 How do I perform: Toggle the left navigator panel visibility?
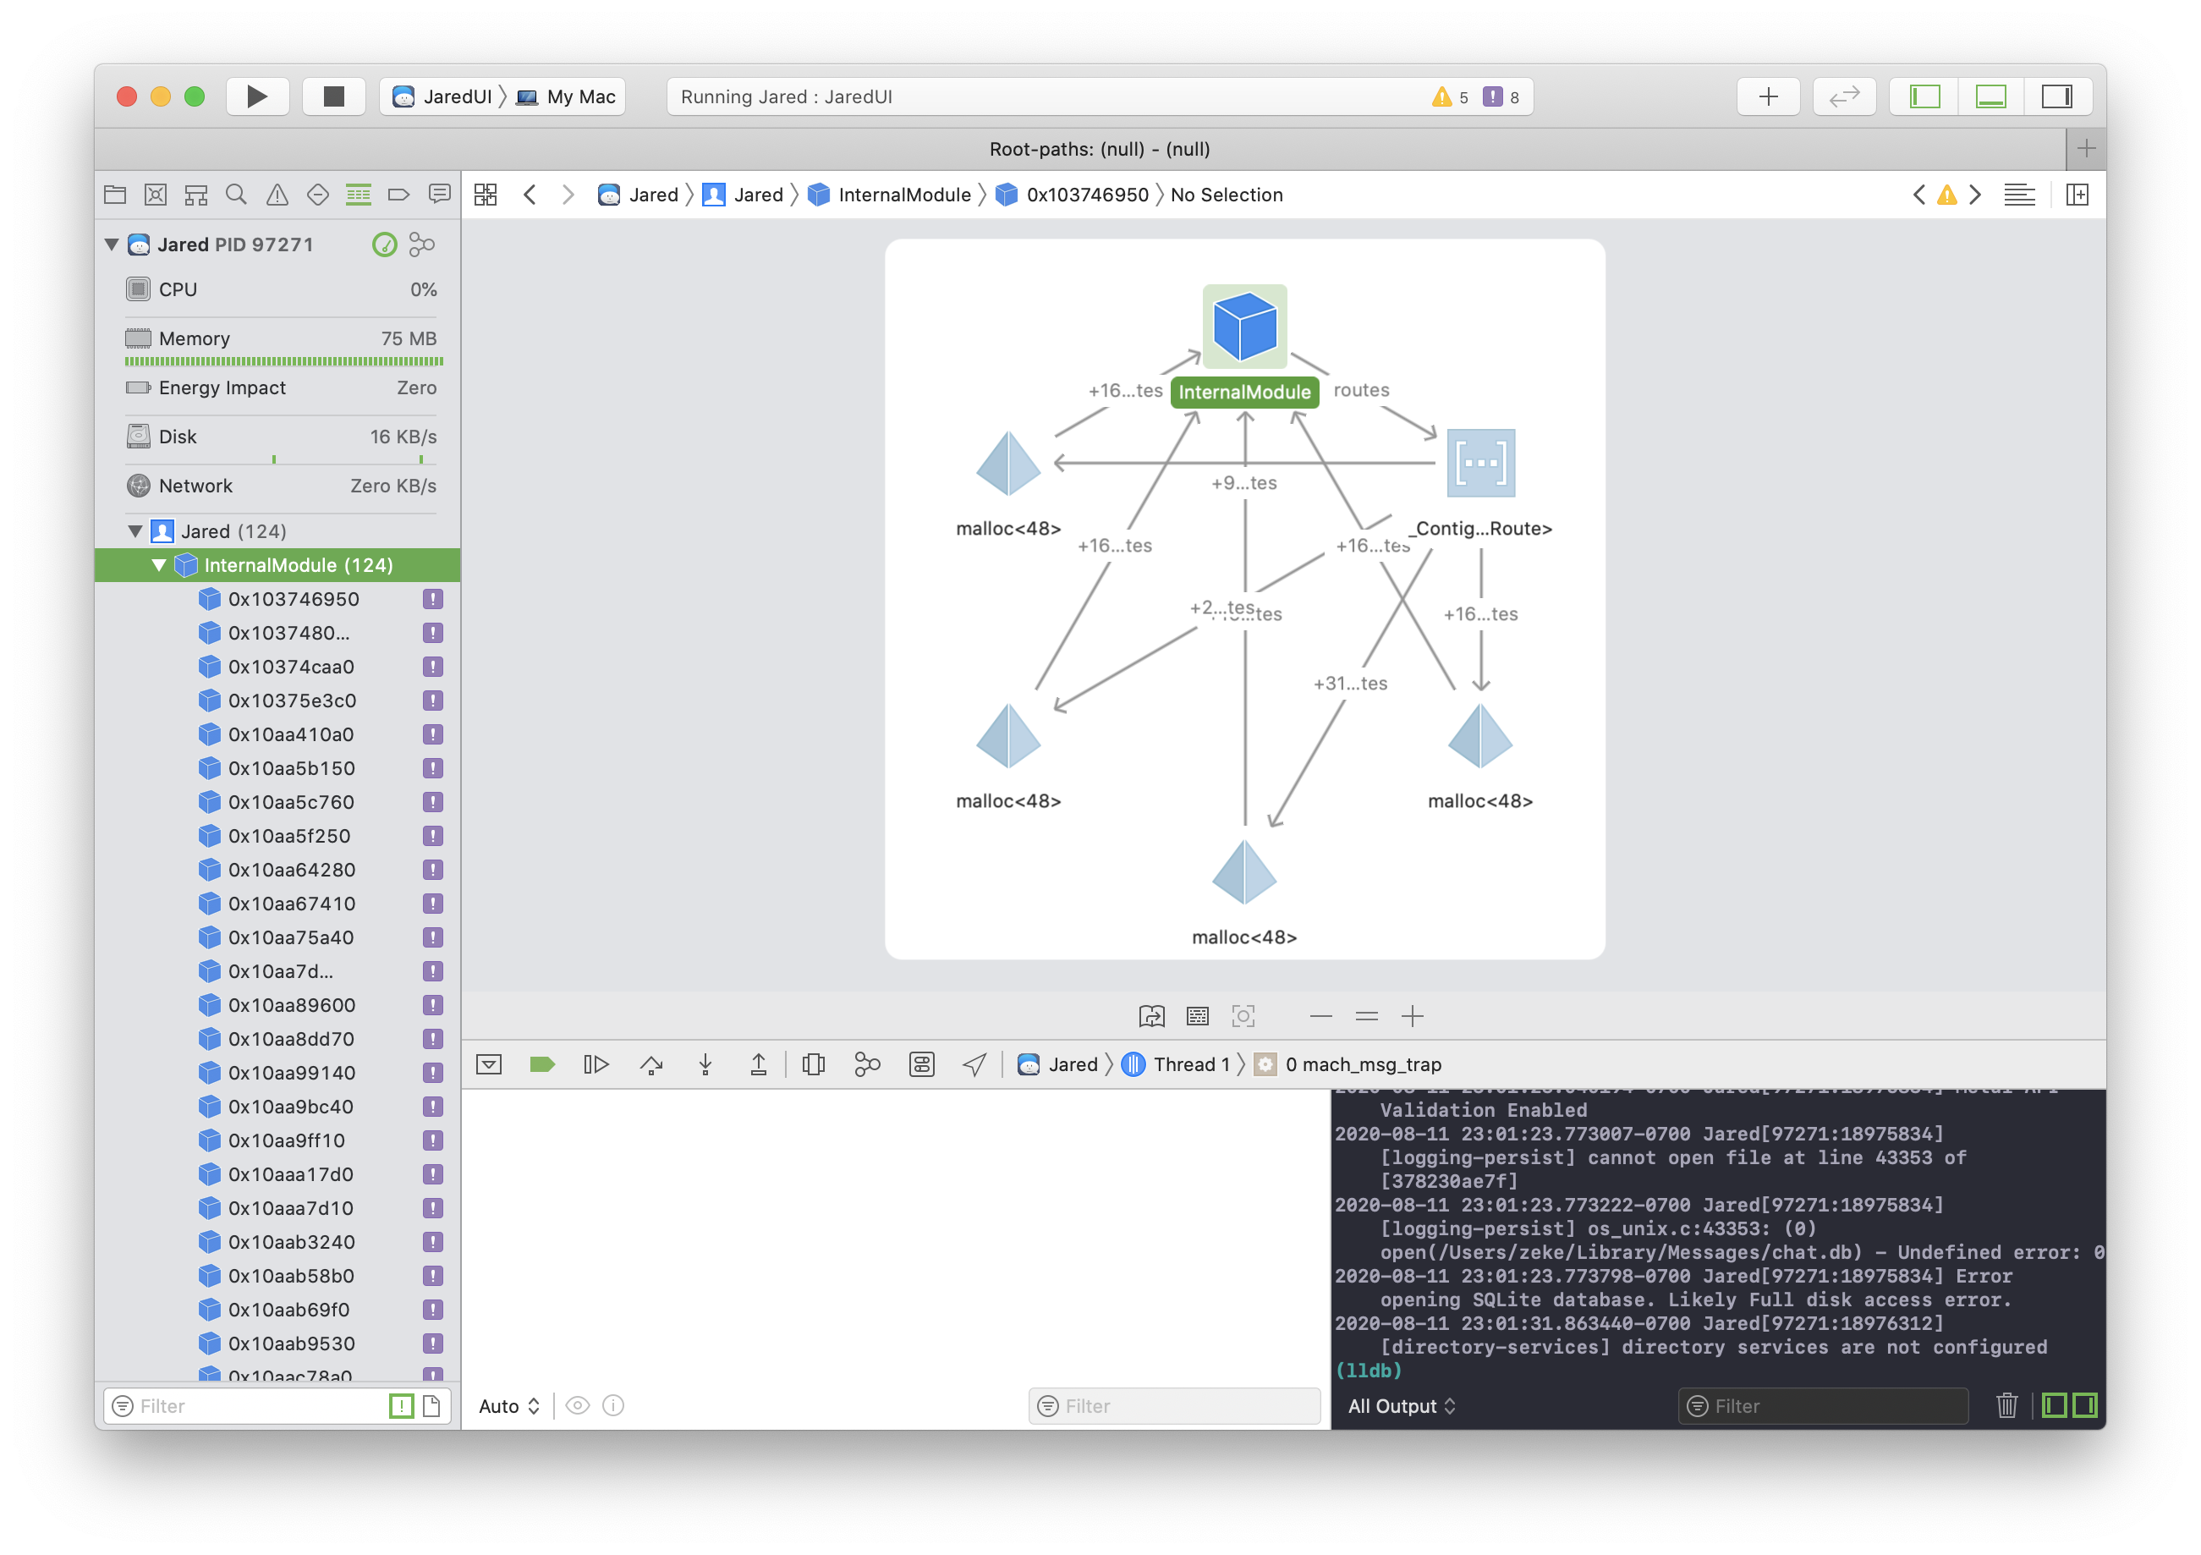(1925, 96)
